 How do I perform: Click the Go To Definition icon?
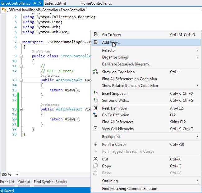click(x=96, y=115)
